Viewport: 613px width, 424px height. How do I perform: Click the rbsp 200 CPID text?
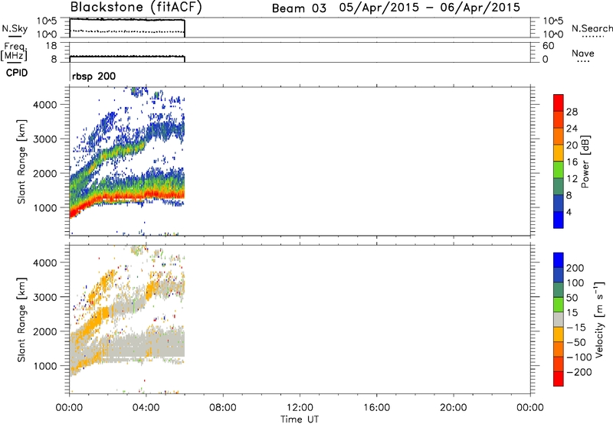pos(93,76)
